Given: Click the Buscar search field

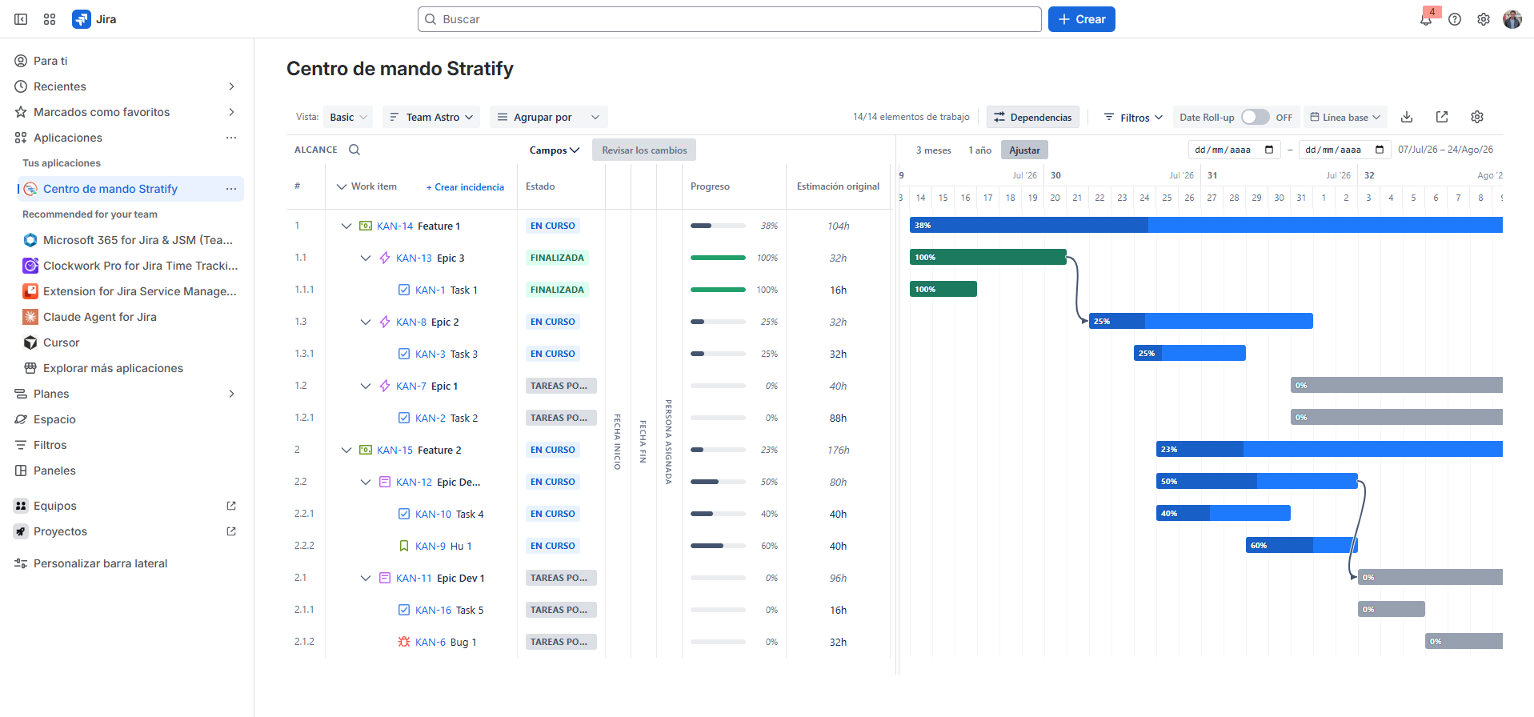Looking at the screenshot, I should click(x=730, y=19).
